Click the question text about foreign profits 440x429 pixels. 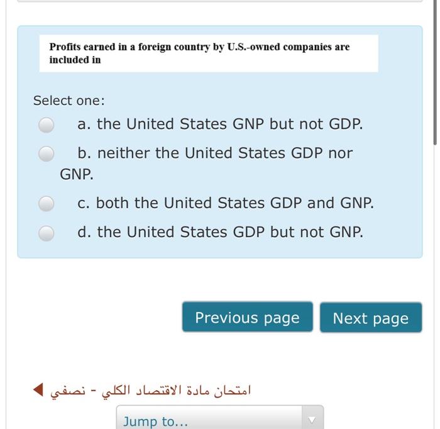click(199, 53)
